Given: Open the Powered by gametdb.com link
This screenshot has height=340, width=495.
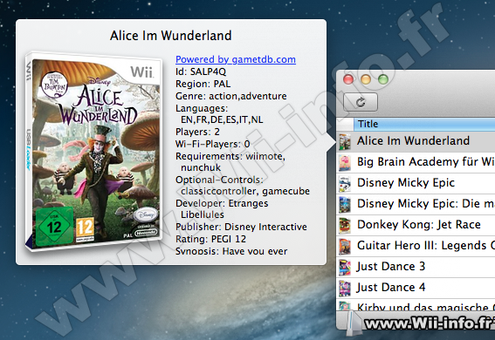Looking at the screenshot, I should 236,59.
